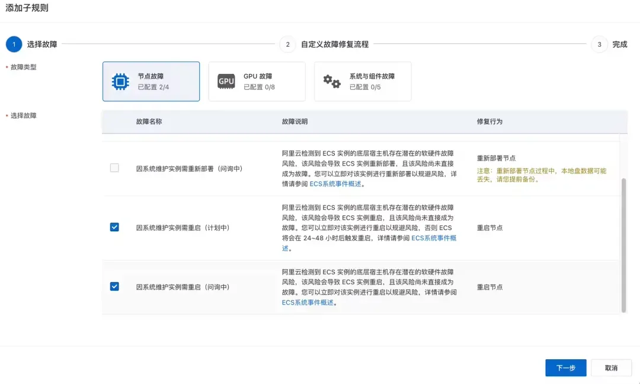The width and height of the screenshot is (640, 384).
Task: Click step 2 circle 自定义故障修复流程
Action: click(x=288, y=44)
